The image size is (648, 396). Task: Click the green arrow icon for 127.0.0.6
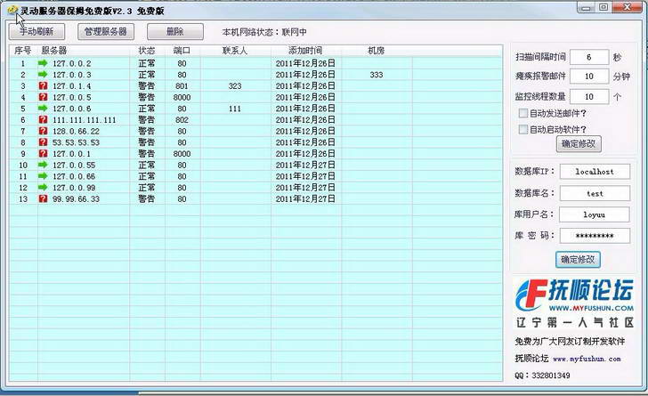(43, 109)
